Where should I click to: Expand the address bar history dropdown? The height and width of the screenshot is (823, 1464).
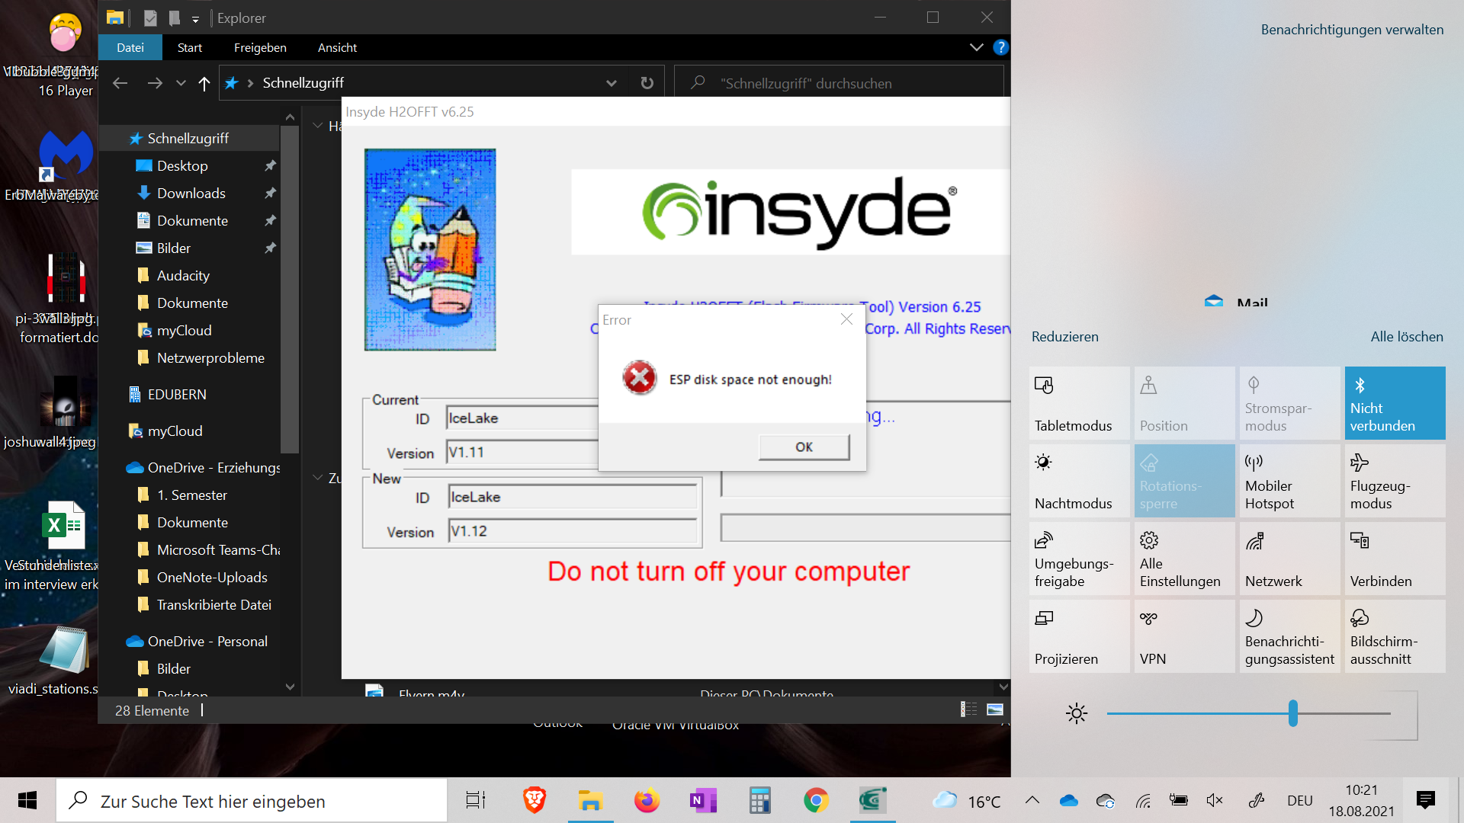coord(611,83)
